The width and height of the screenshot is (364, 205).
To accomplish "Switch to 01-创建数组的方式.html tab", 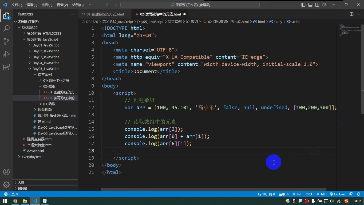I will tap(105, 14).
